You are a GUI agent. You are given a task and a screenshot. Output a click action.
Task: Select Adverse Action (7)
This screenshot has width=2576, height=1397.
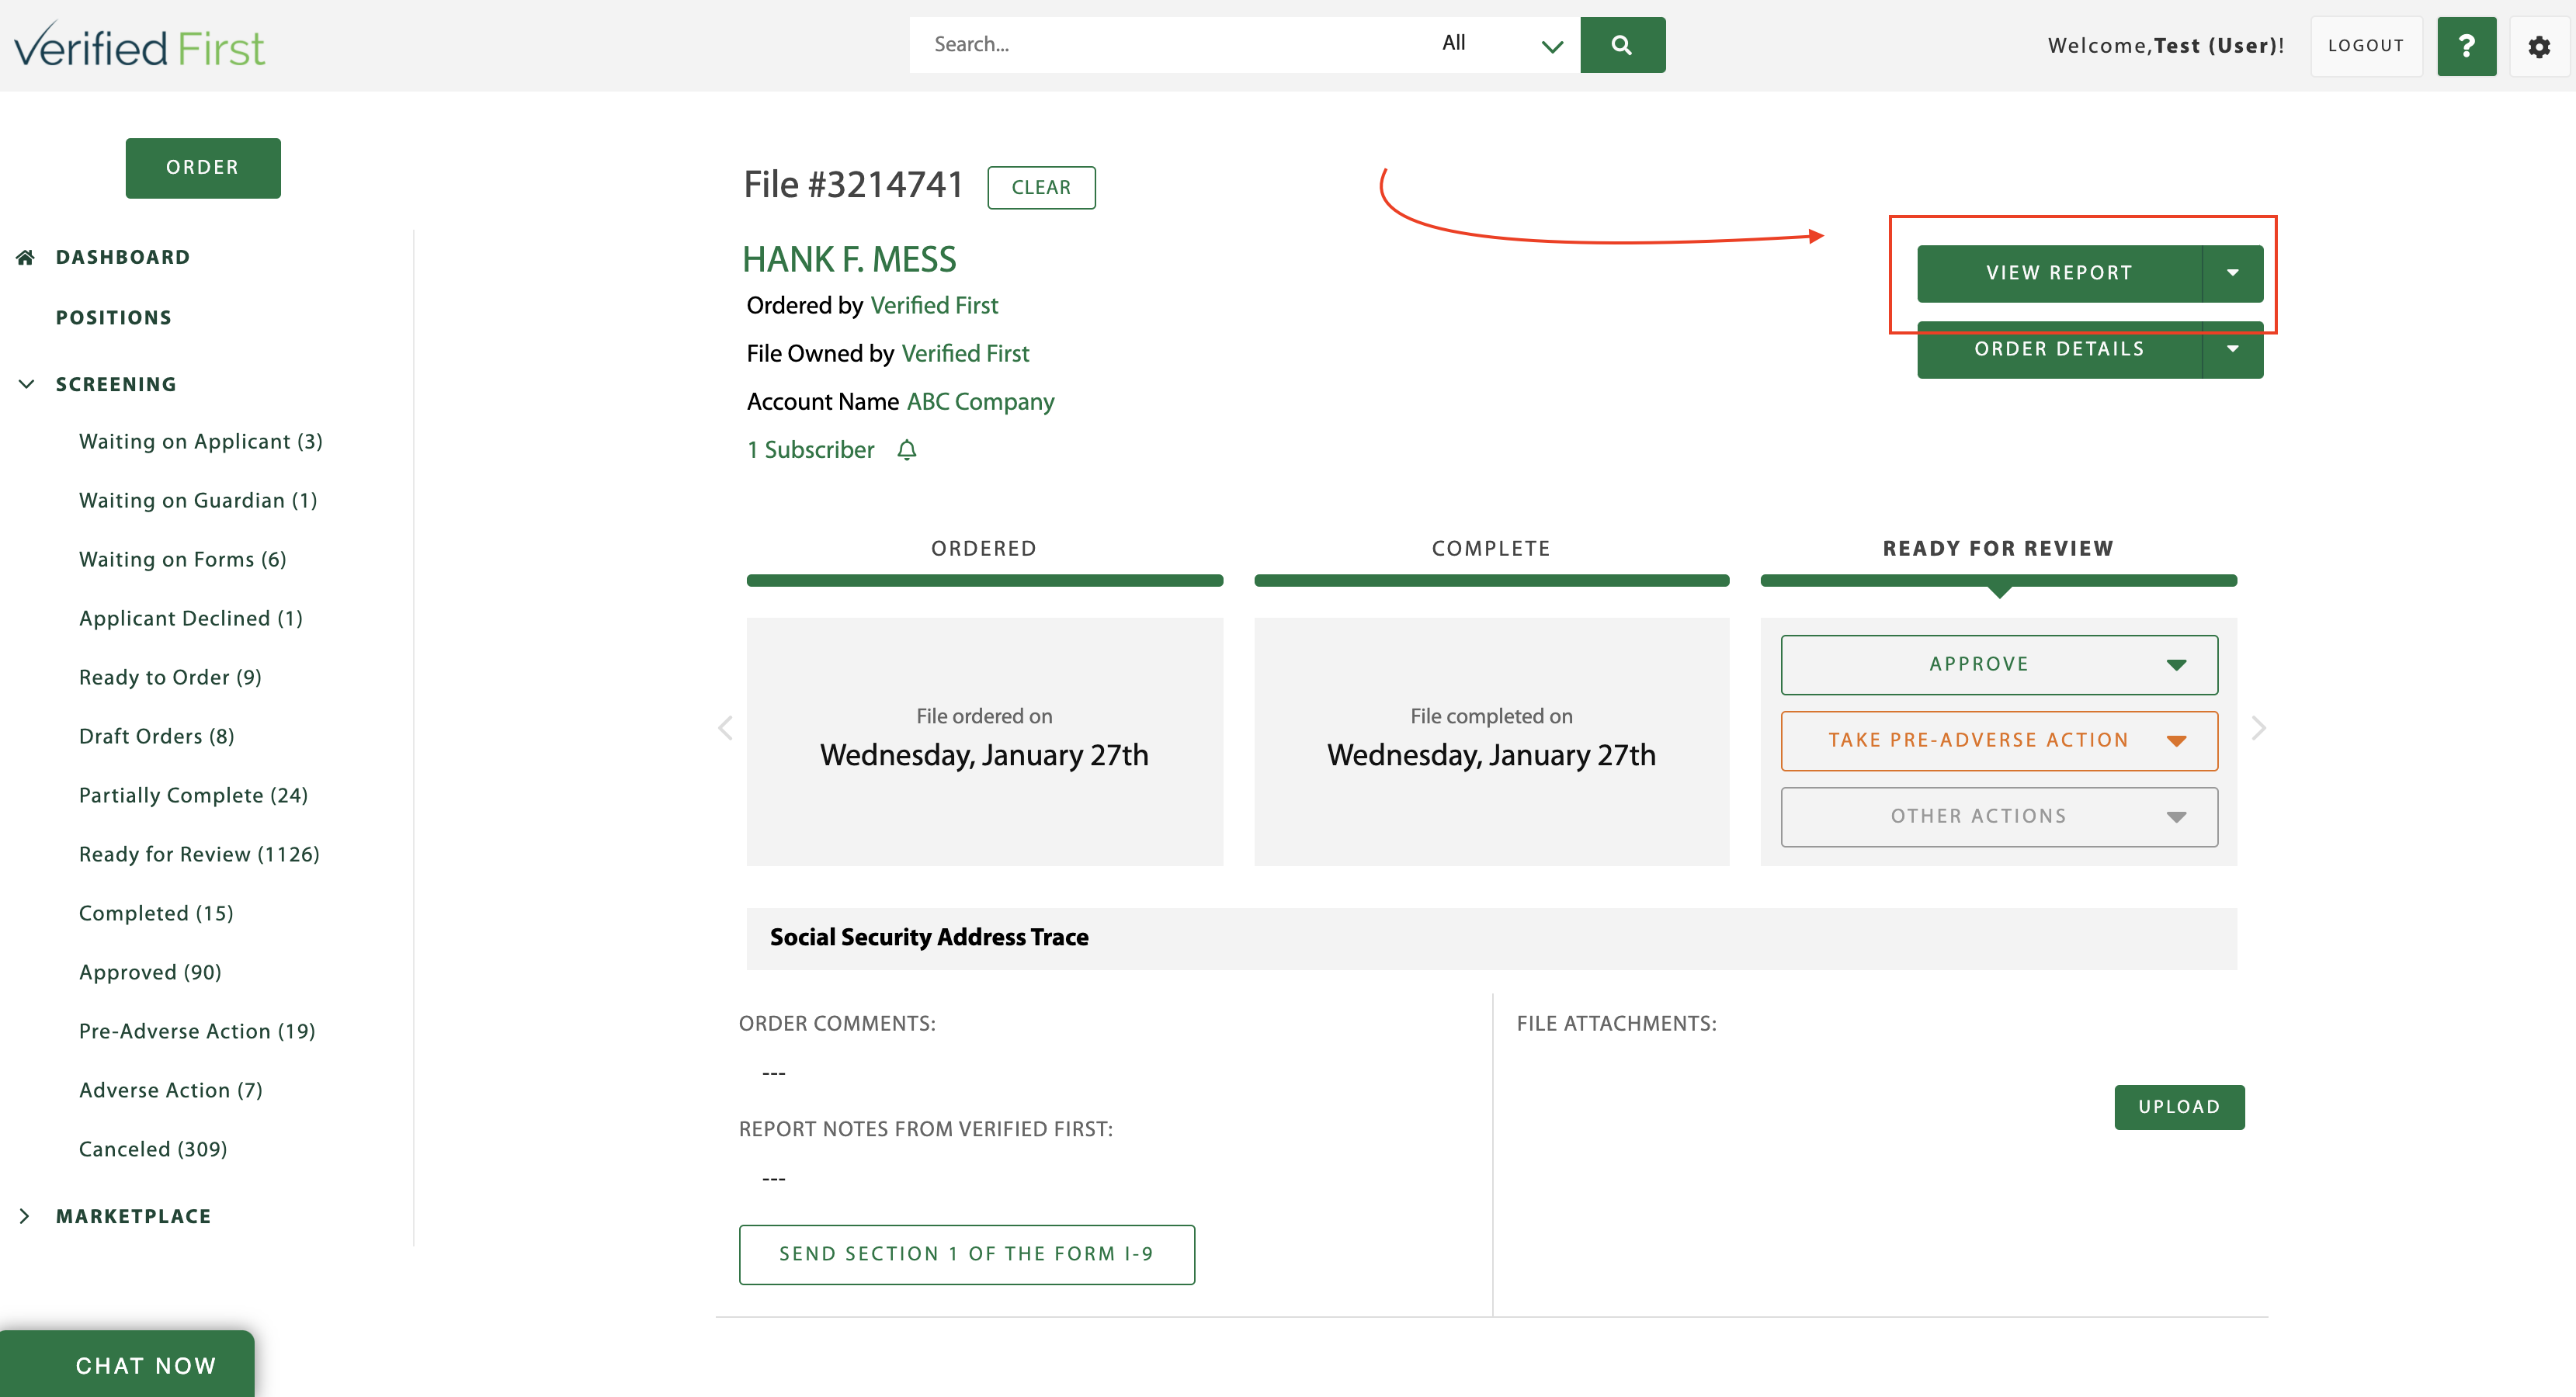tap(171, 1090)
